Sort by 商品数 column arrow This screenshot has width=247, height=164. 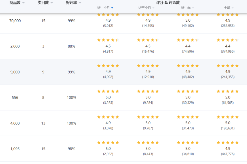(23, 3)
